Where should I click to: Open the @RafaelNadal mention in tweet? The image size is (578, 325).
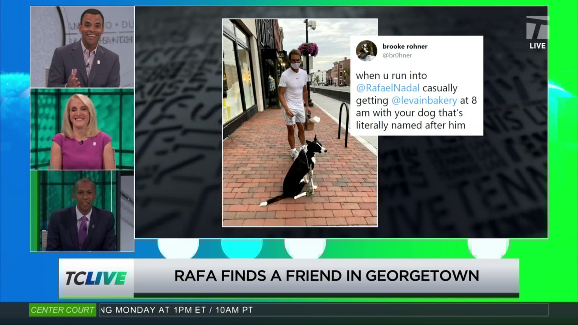(x=388, y=88)
